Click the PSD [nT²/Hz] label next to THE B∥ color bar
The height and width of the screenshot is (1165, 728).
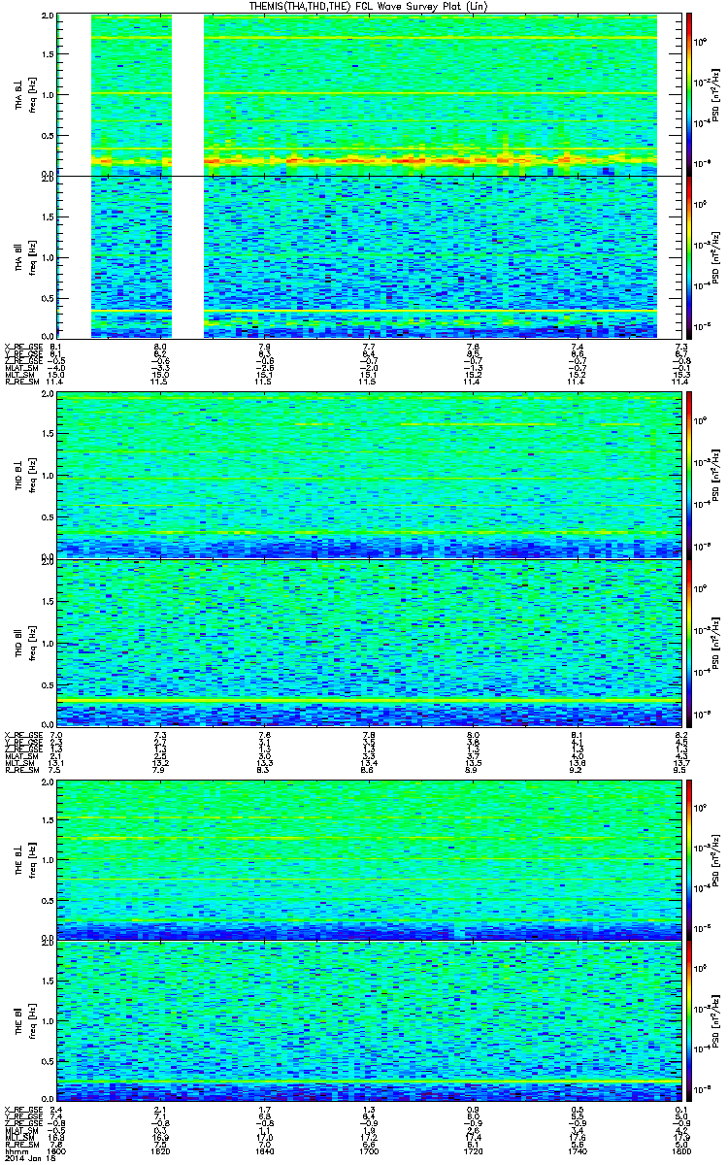tap(717, 1020)
